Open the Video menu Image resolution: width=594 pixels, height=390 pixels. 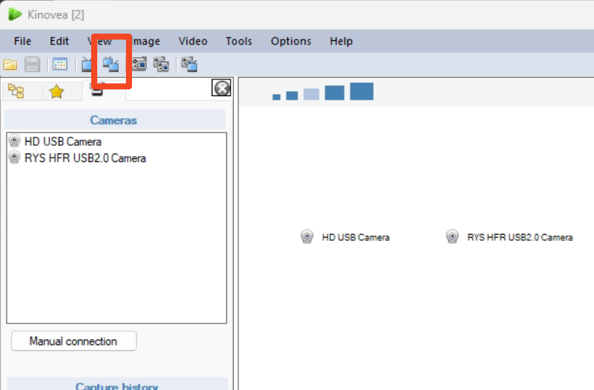click(x=193, y=41)
